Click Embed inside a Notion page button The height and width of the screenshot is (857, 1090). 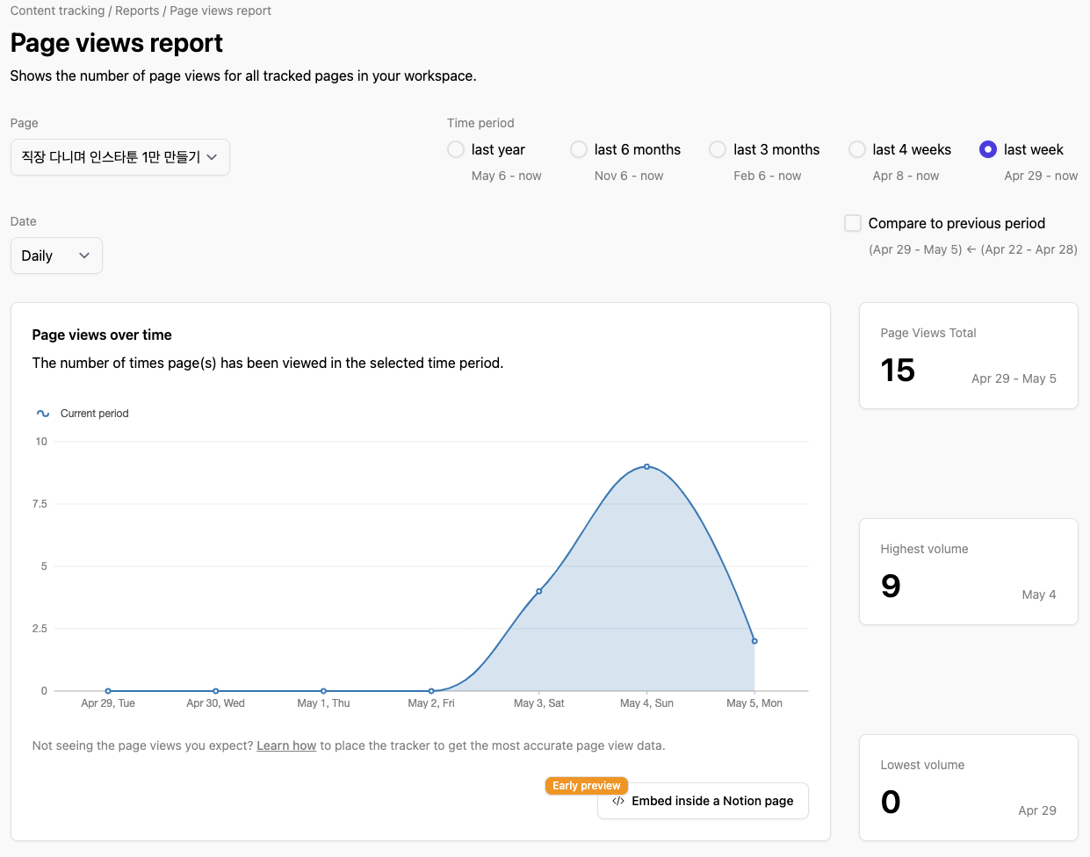point(703,801)
